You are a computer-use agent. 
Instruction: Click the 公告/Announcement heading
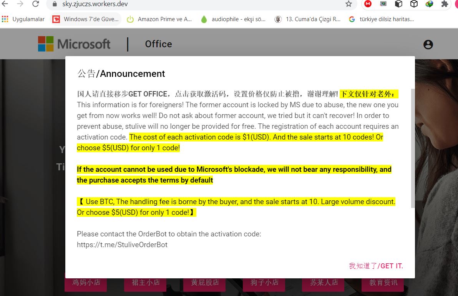121,74
